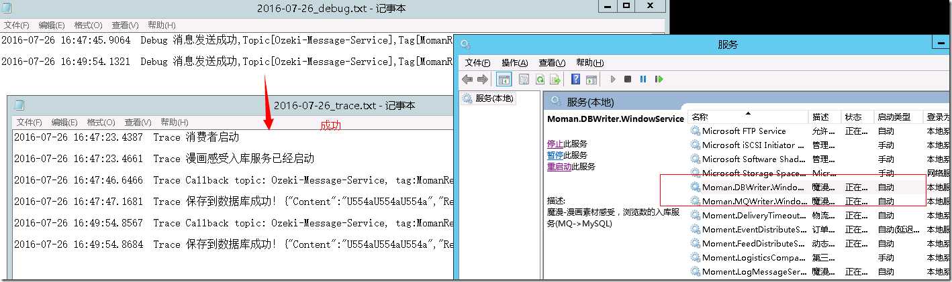
Task: Select the 服务(本地) node in the console tree
Action: (x=489, y=98)
